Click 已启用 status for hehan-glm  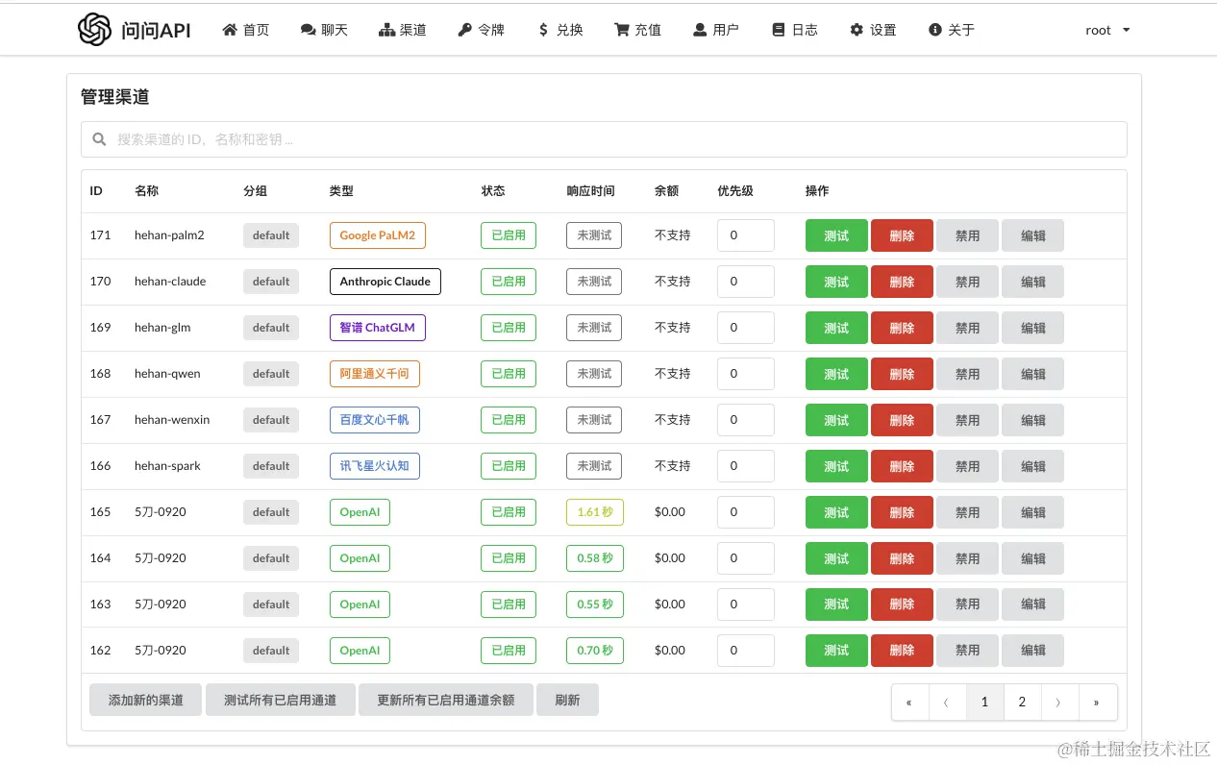[509, 328]
